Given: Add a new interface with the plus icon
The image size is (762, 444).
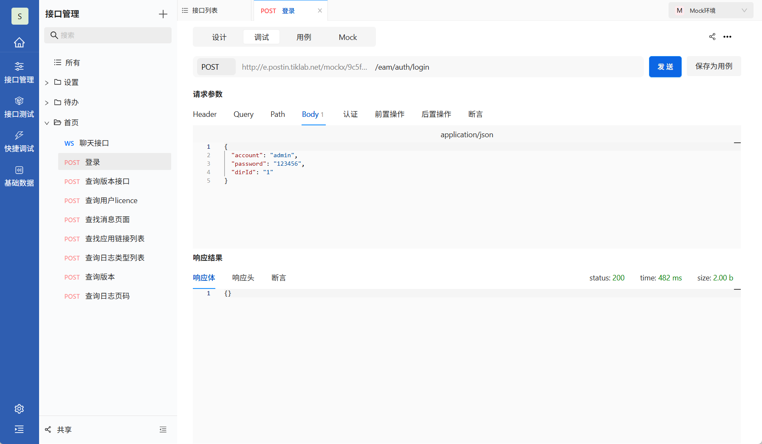Looking at the screenshot, I should 163,14.
